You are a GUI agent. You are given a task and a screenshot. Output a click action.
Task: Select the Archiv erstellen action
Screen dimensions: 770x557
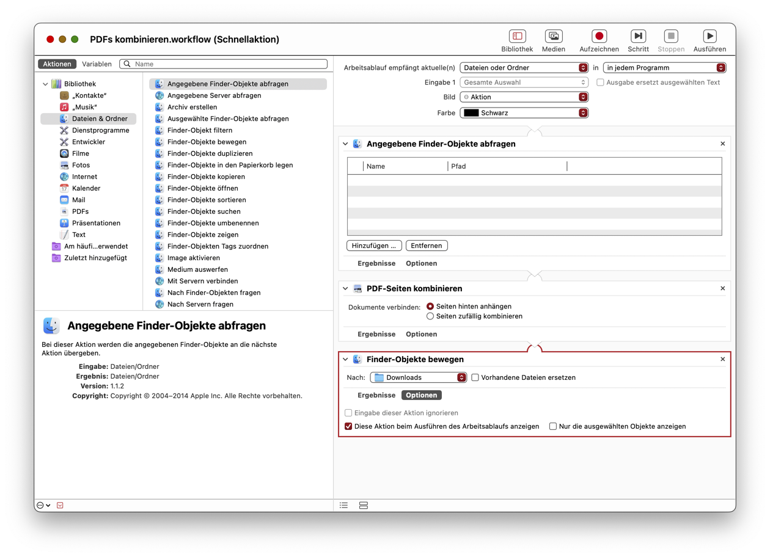(192, 107)
